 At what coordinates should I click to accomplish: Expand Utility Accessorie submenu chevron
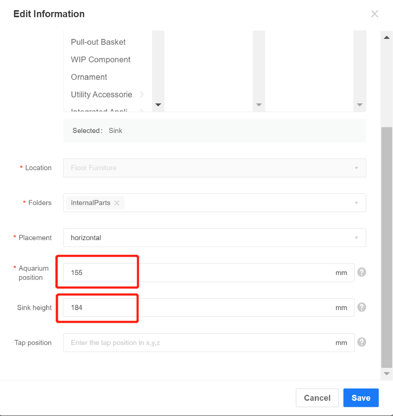coord(142,94)
